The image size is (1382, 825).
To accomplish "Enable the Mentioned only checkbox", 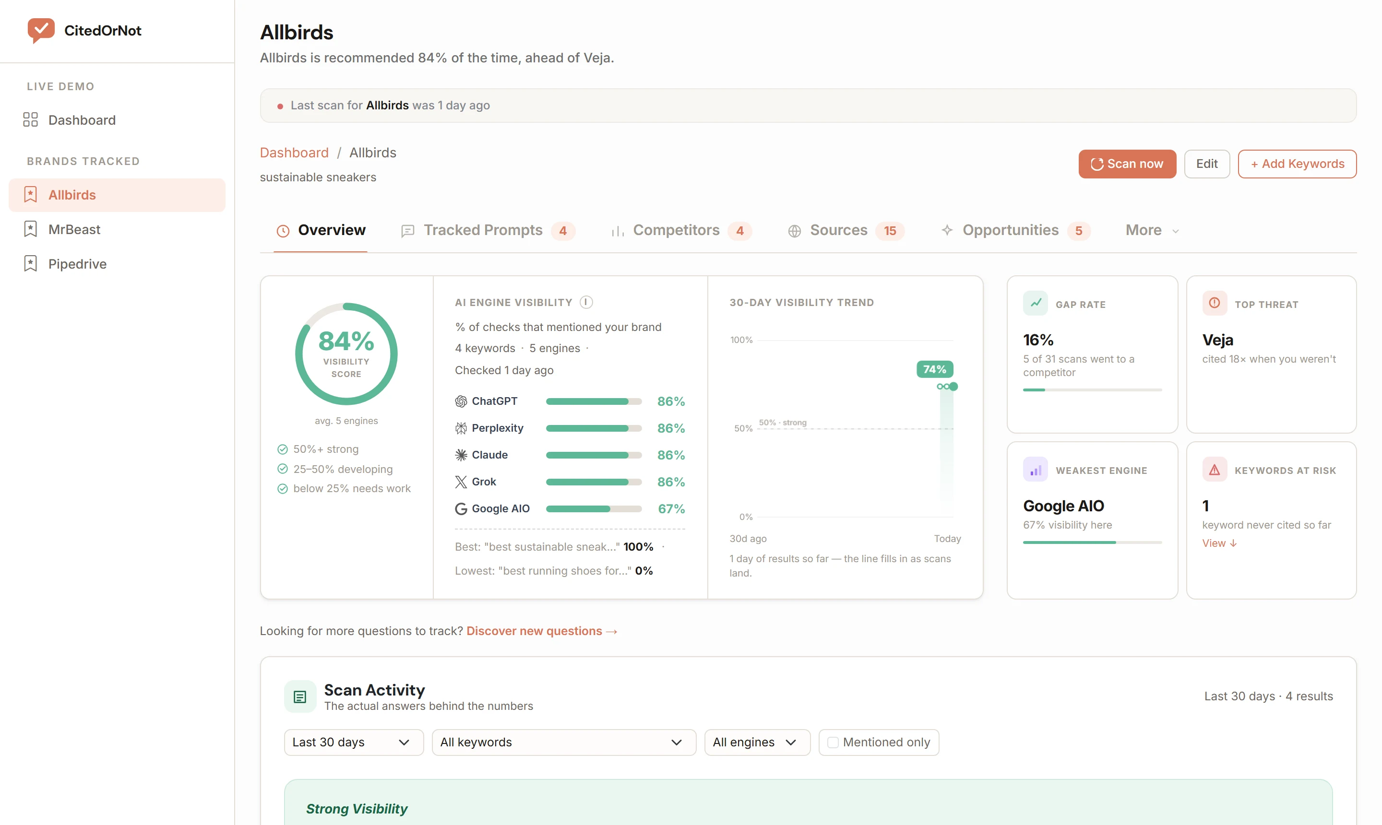I will point(833,742).
